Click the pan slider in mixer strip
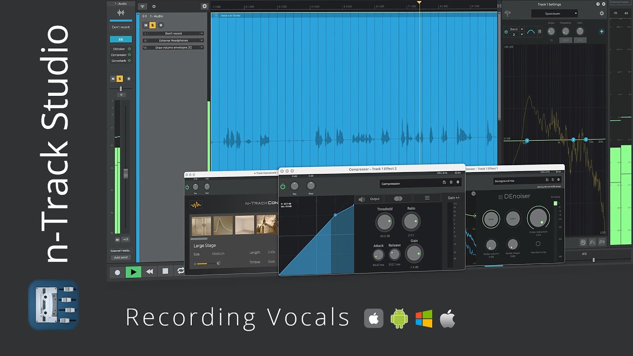This screenshot has width=633, height=356. point(121,89)
